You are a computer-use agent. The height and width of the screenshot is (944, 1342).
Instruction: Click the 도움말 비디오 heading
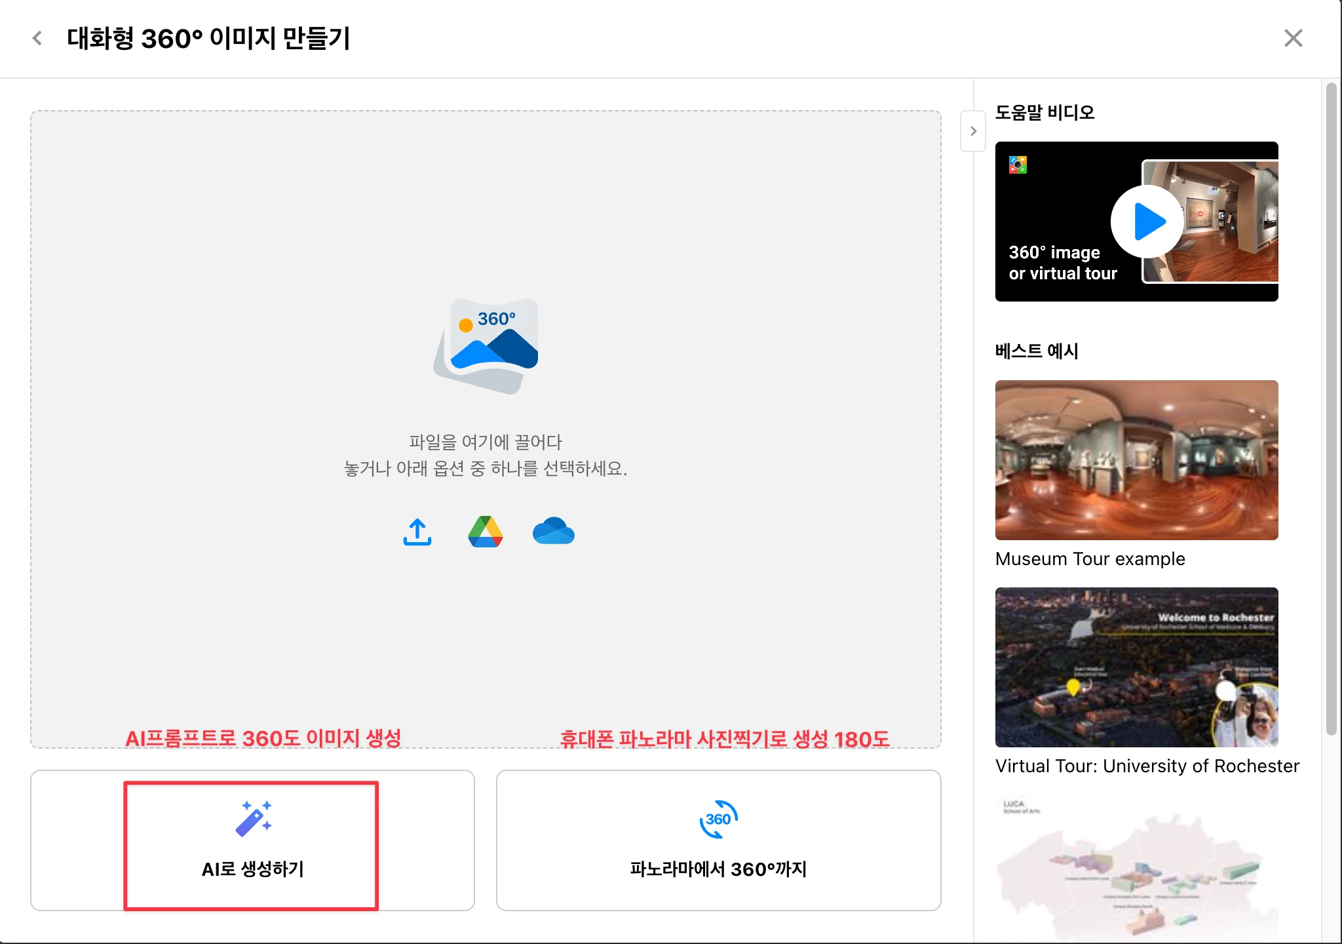(1045, 112)
